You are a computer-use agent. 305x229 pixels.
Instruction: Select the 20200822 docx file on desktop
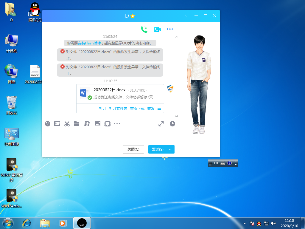pyautogui.click(x=35, y=74)
